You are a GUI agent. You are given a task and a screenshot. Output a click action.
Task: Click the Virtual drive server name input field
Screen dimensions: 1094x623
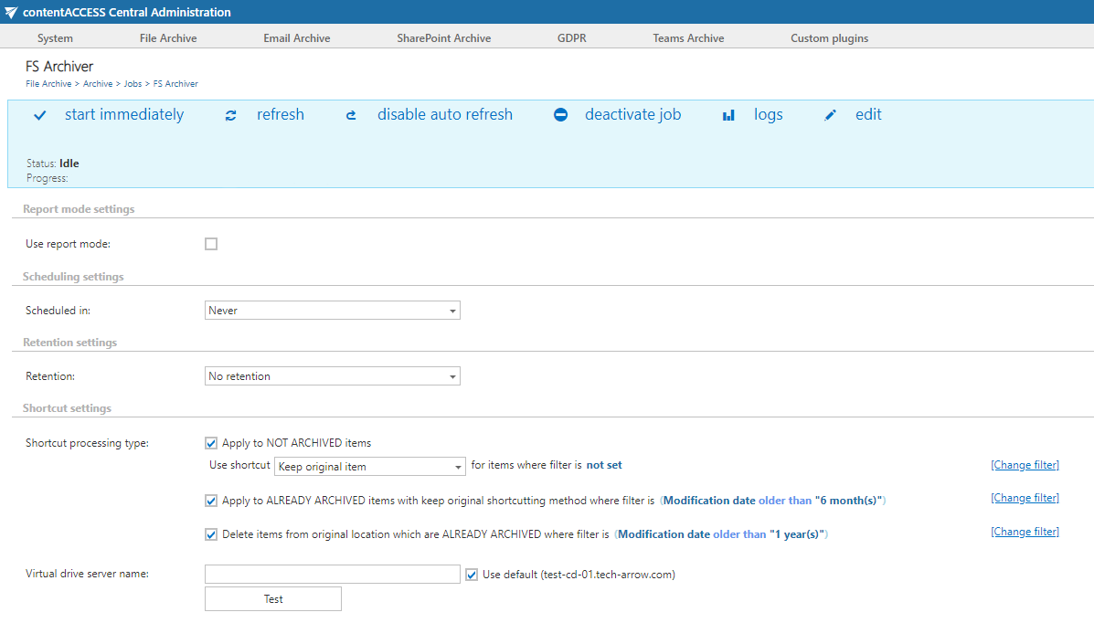[x=332, y=574]
